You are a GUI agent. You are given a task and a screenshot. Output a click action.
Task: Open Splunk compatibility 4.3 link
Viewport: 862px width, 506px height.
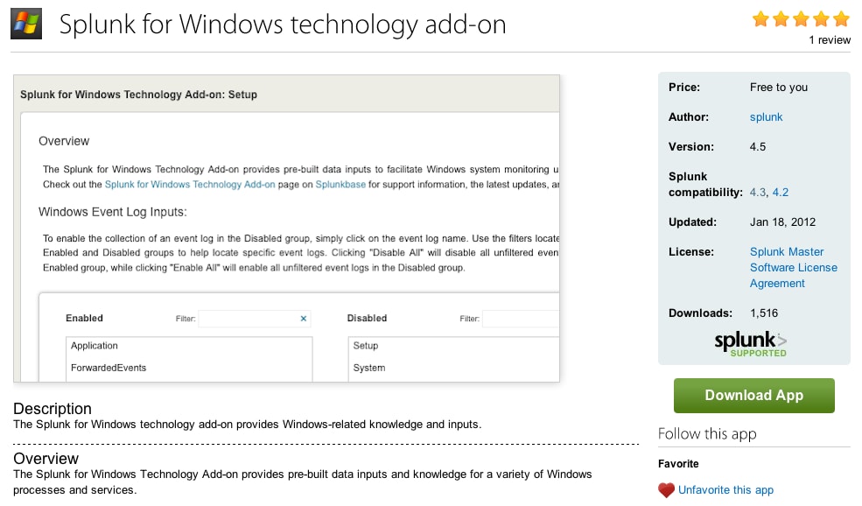758,193
